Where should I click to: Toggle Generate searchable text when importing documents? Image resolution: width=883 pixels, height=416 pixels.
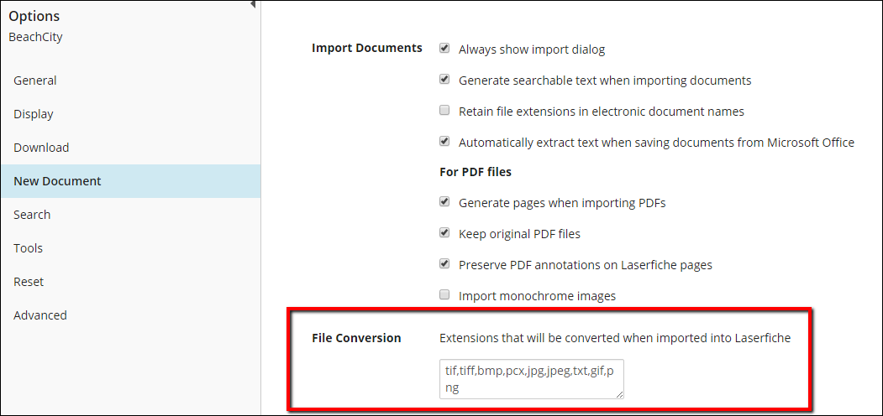pyautogui.click(x=444, y=80)
